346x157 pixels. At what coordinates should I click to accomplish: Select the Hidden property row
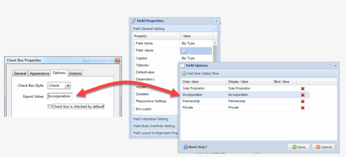(x=155, y=87)
